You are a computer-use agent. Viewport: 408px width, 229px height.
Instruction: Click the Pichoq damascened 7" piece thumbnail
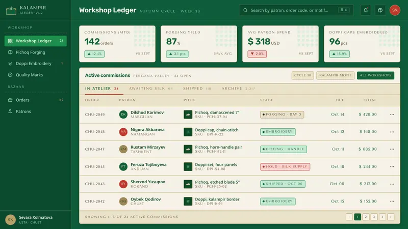coord(188,114)
